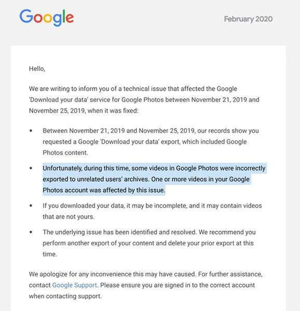Screen dimensions: 300x311
Task: Click the bullet dot beside highlighted text
Action: (x=31, y=168)
